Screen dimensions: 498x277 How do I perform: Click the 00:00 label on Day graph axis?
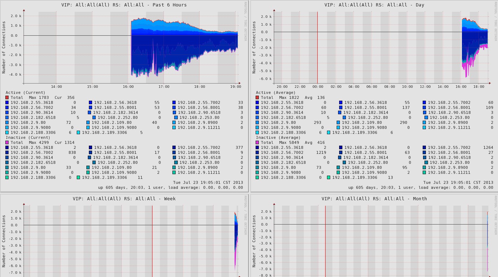(318, 87)
